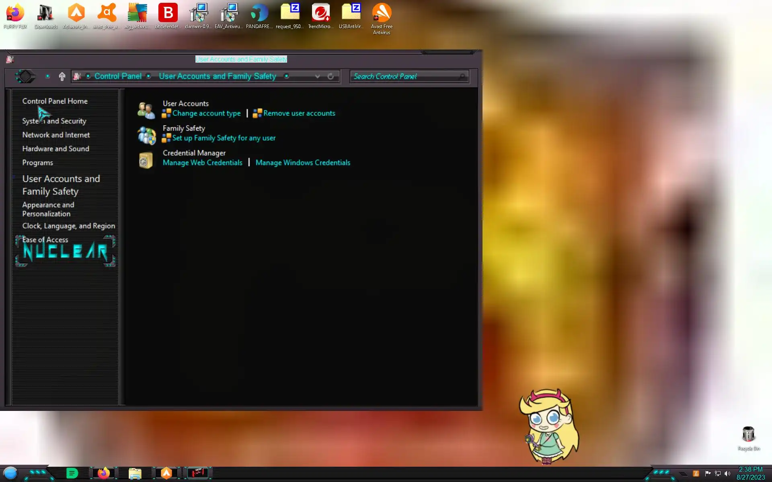Click Change account type link
Viewport: 772px width, 482px height.
[x=206, y=113]
